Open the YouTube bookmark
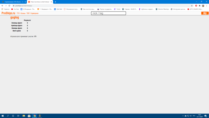The width and height of the screenshot is (209, 118). coord(15,9)
